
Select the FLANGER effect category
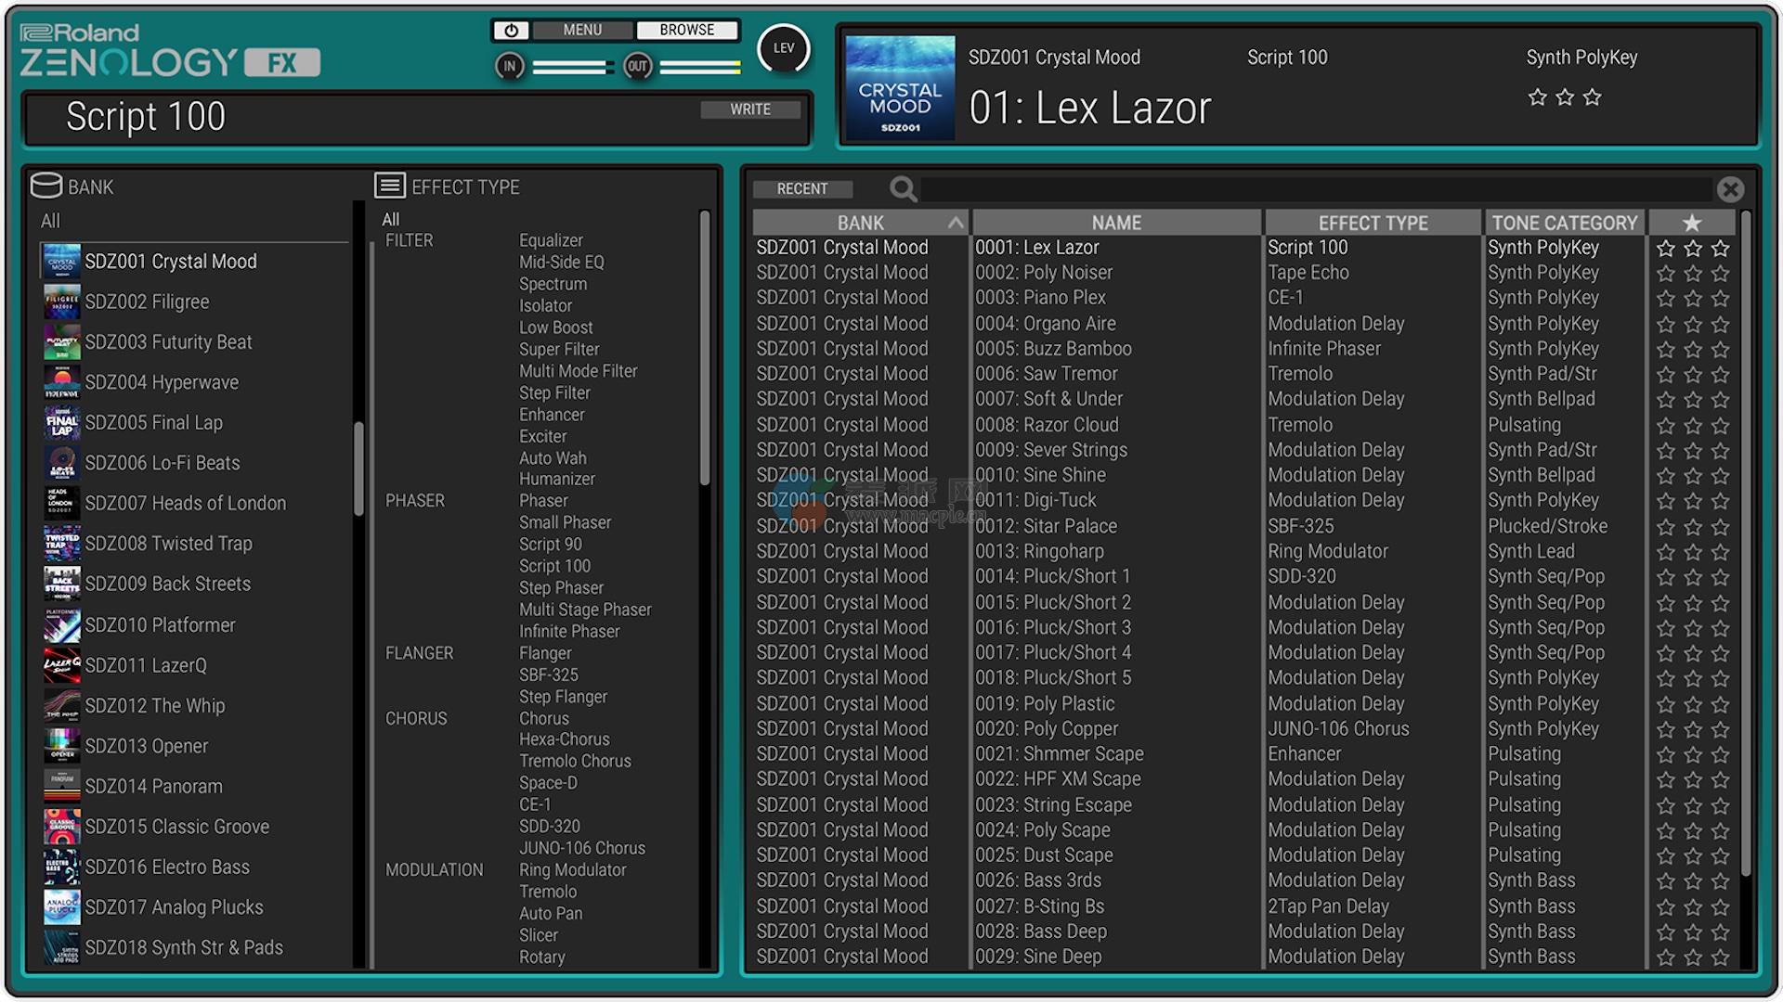420,653
